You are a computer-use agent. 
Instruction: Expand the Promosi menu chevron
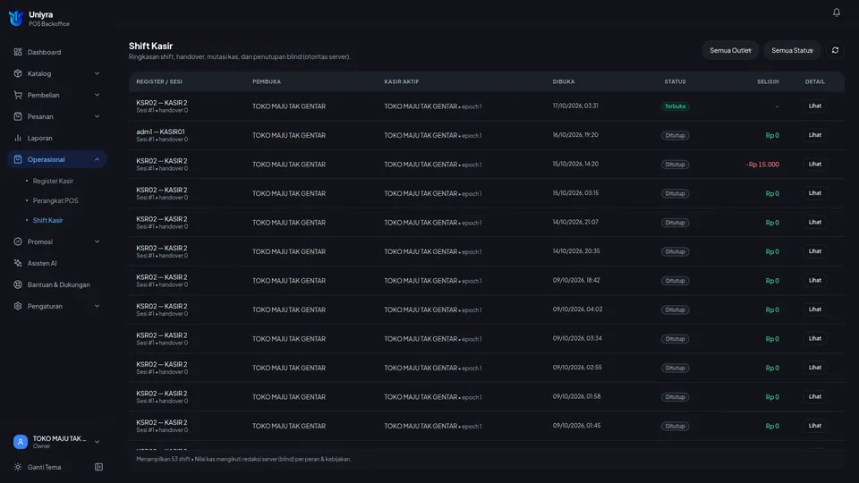(x=97, y=241)
